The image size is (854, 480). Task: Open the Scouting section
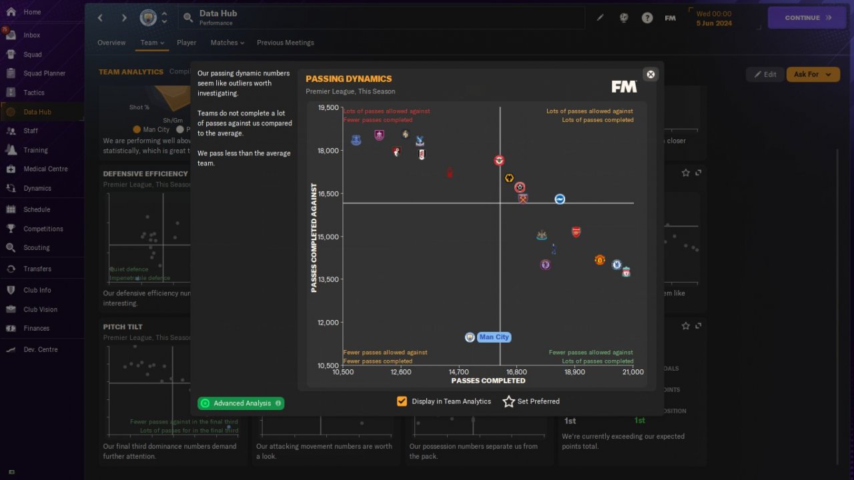(x=36, y=247)
